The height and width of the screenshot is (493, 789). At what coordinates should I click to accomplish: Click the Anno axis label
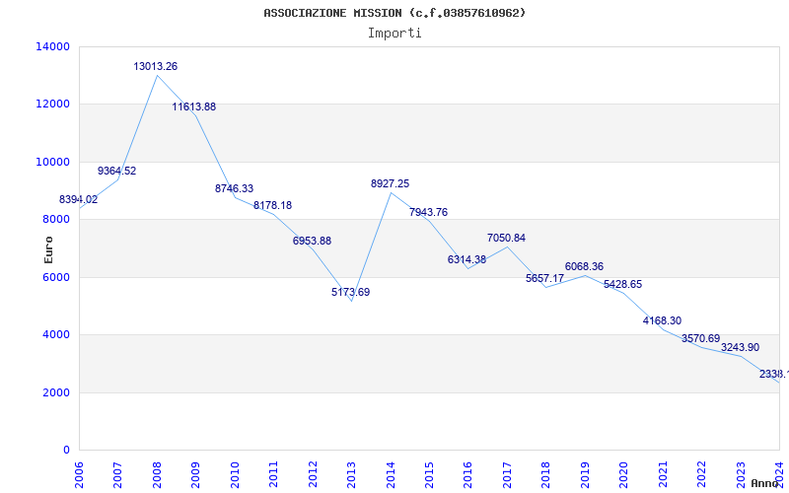point(765,483)
